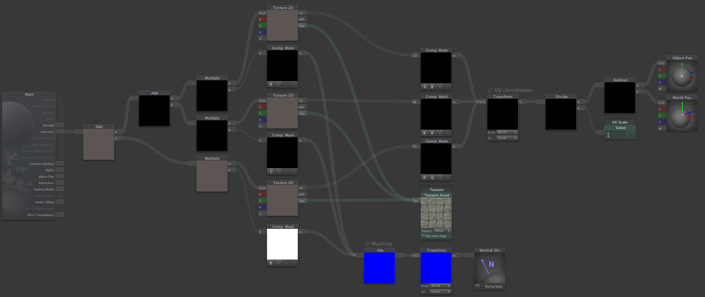Click the Emission input connector on Main node

point(60,132)
